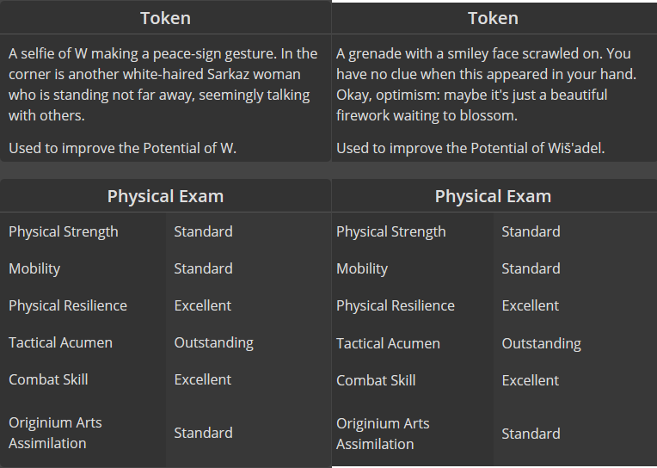Click right Physical Strength Standard value

(531, 231)
